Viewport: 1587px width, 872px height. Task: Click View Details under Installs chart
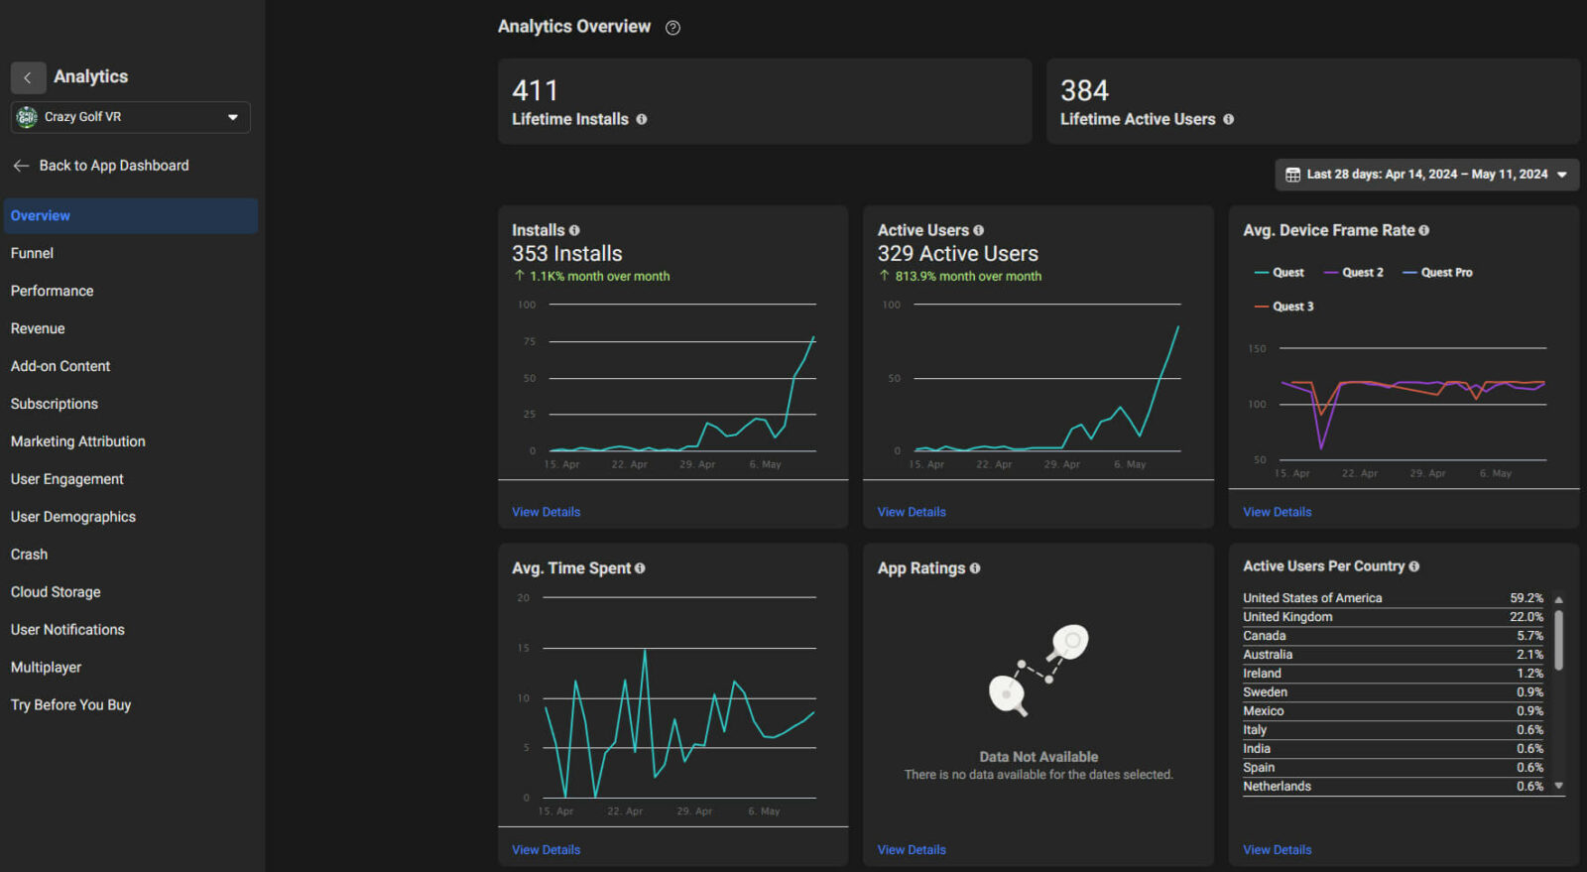pos(546,512)
